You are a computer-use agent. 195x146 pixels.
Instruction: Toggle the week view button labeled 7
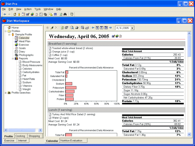pyautogui.click(x=102, y=28)
